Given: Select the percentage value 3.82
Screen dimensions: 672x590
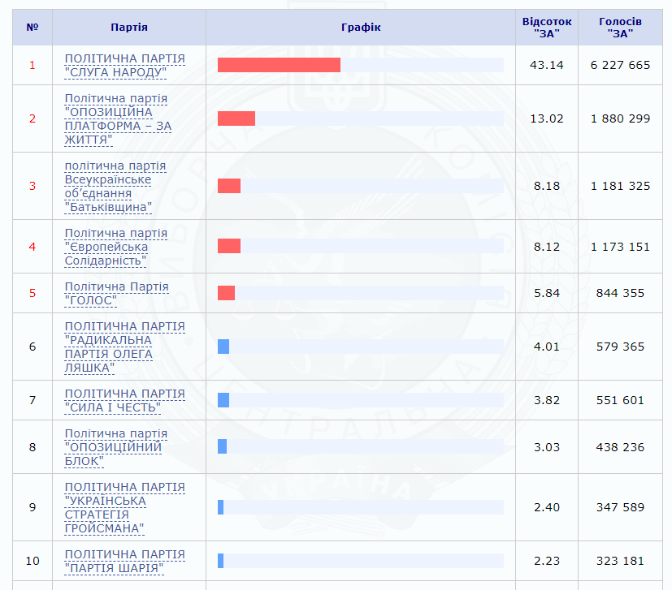Looking at the screenshot, I should click(x=547, y=400).
